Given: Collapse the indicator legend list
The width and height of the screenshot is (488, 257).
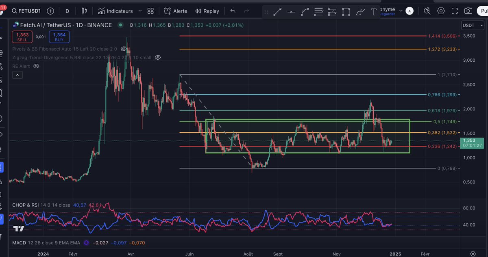Looking at the screenshot, I should coord(17,75).
